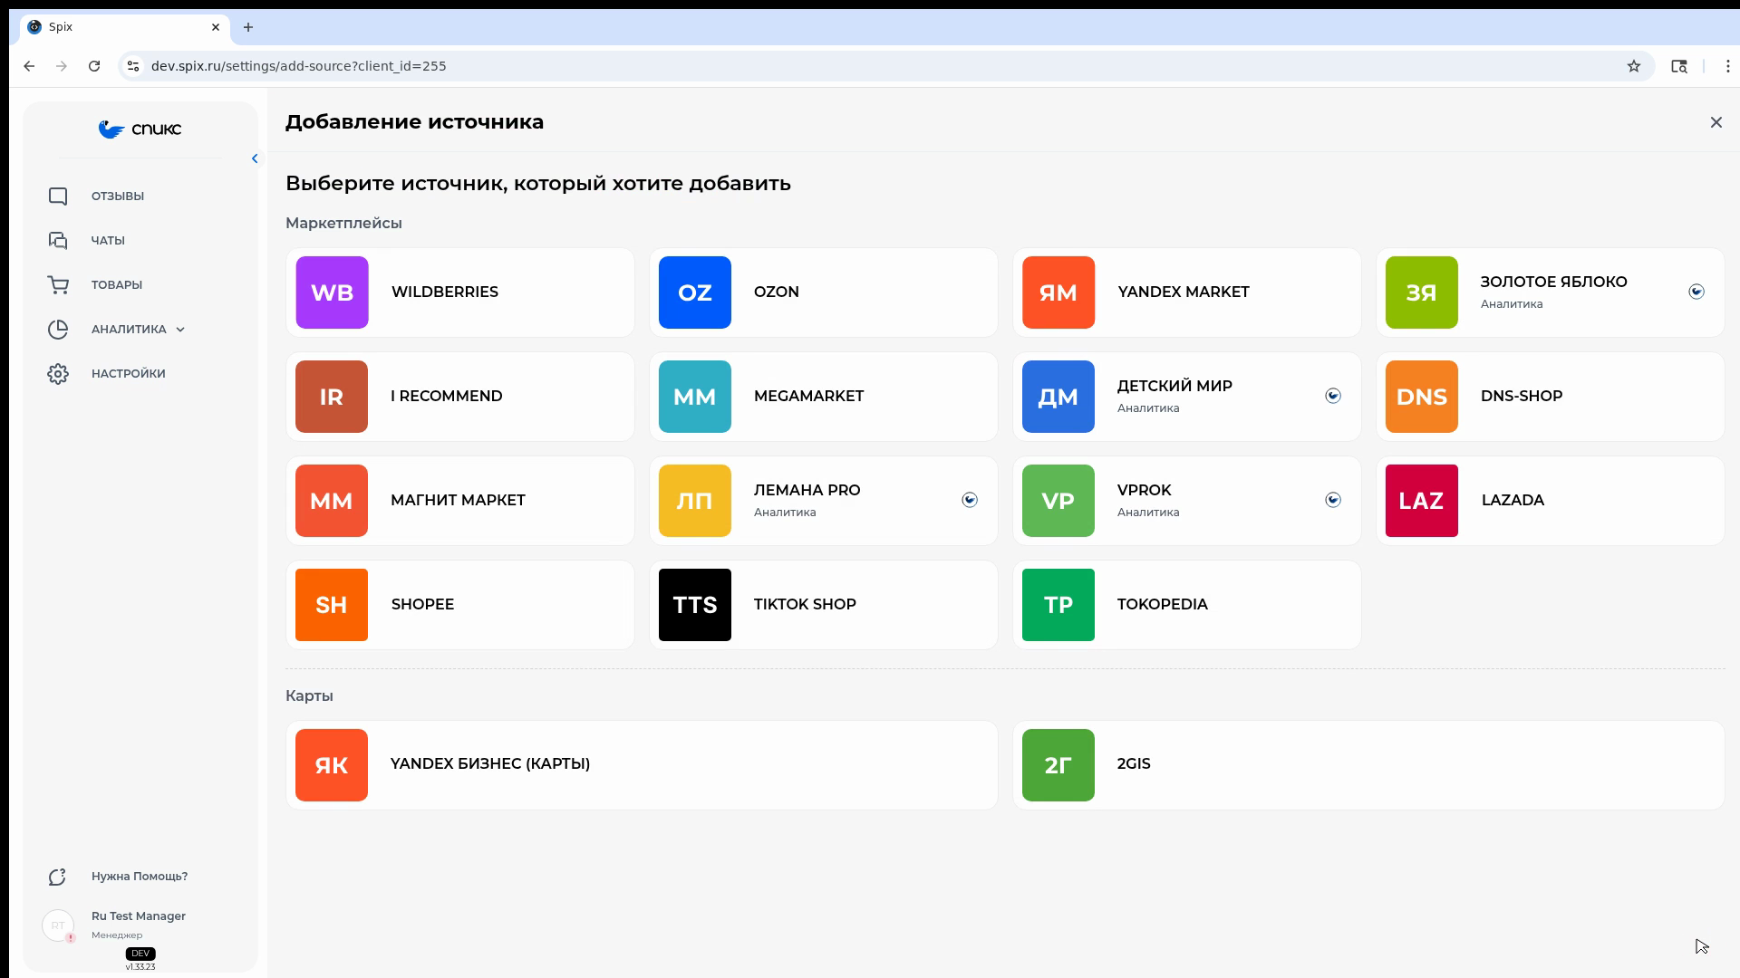
Task: Select I Recommend source
Action: [460, 397]
